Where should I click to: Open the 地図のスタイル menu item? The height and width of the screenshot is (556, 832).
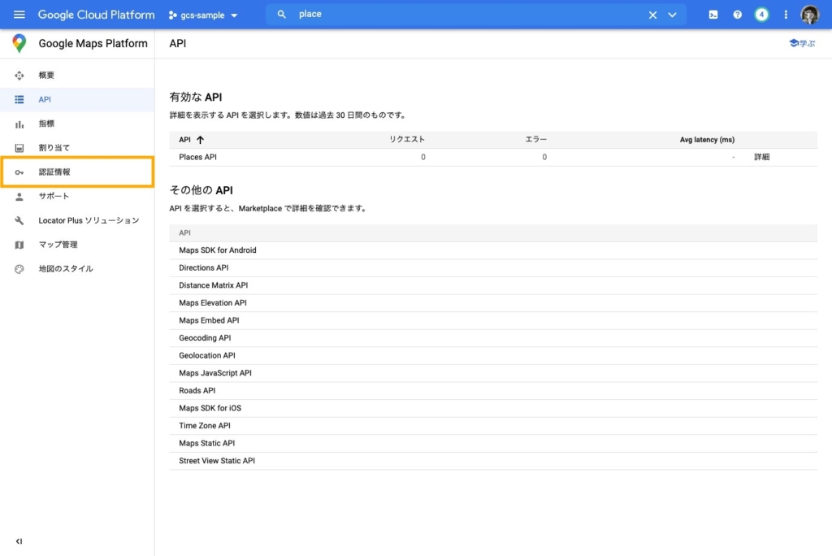77,269
